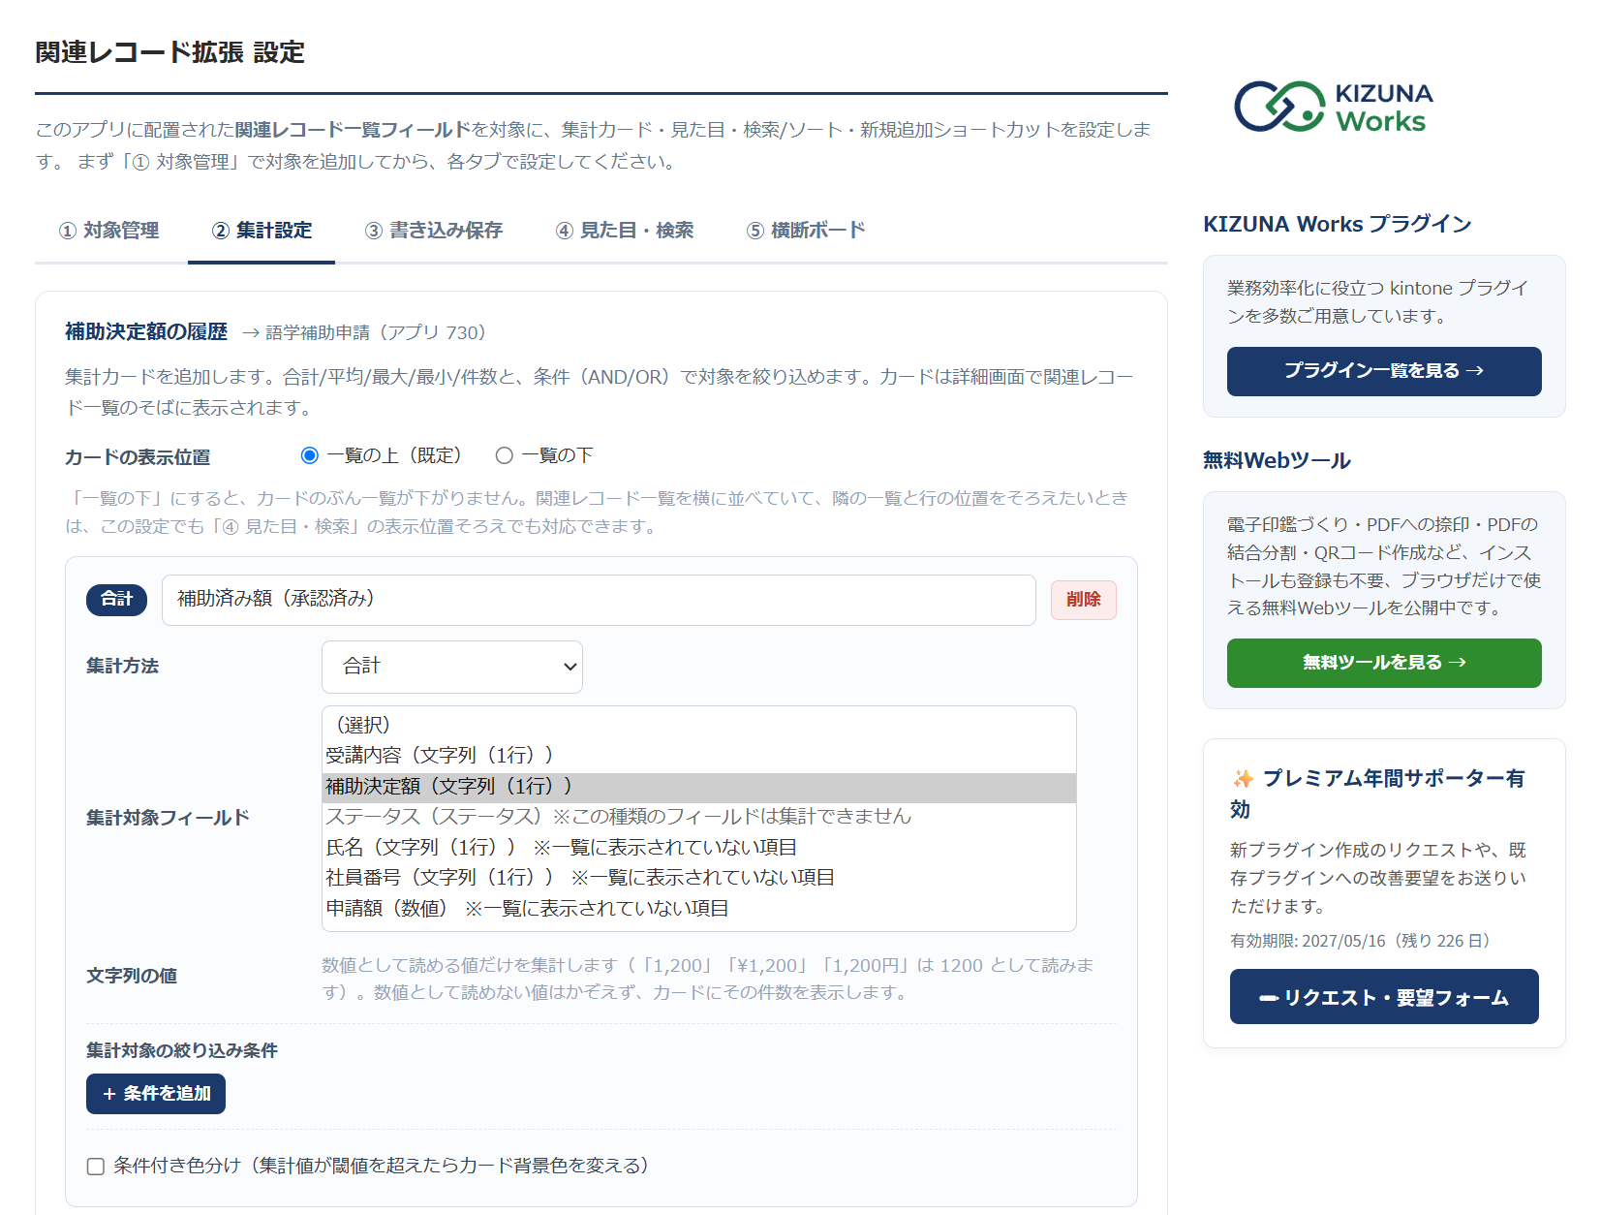Screen dimensions: 1601x1215
Task: Enable the 条件付き色分け checkbox
Action: [x=96, y=1167]
